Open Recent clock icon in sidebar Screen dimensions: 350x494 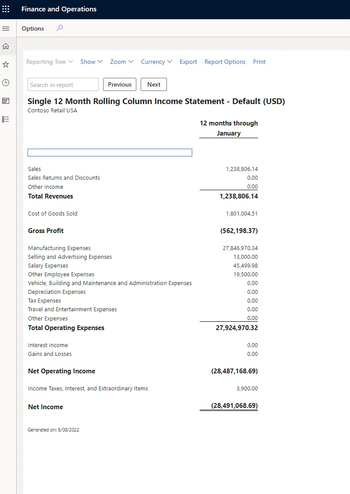coord(6,83)
